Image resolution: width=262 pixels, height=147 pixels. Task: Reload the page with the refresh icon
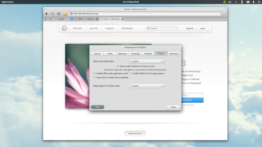(x=59, y=14)
